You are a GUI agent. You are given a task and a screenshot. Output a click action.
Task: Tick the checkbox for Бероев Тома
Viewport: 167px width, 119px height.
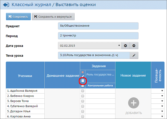click(x=82, y=101)
